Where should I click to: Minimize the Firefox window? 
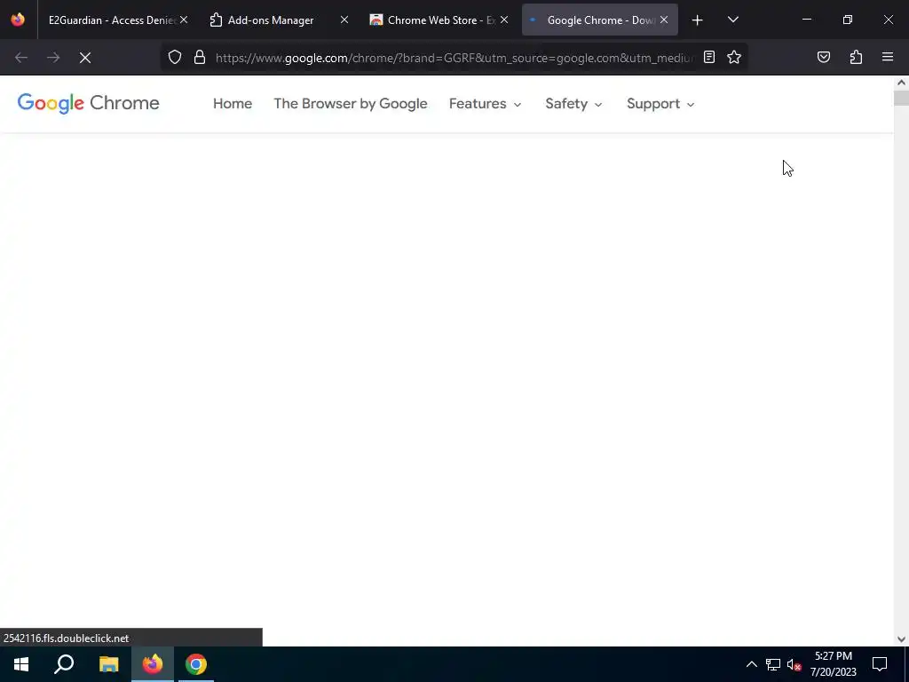tap(806, 20)
